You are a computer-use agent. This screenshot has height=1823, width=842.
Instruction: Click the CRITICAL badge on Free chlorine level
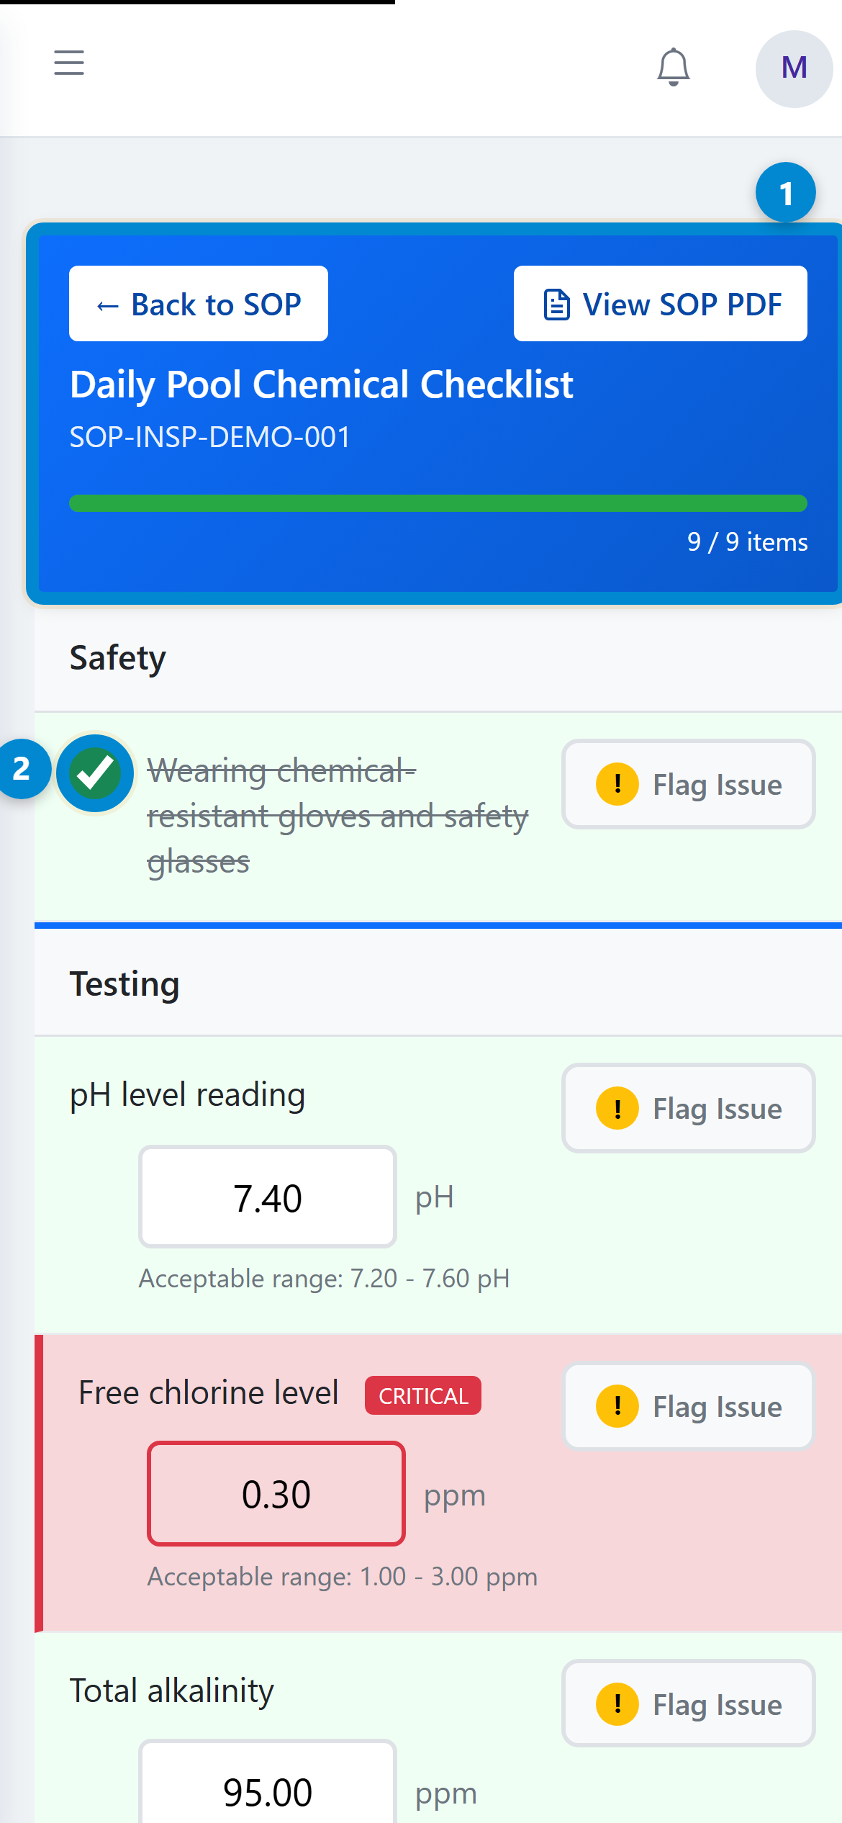[422, 1395]
